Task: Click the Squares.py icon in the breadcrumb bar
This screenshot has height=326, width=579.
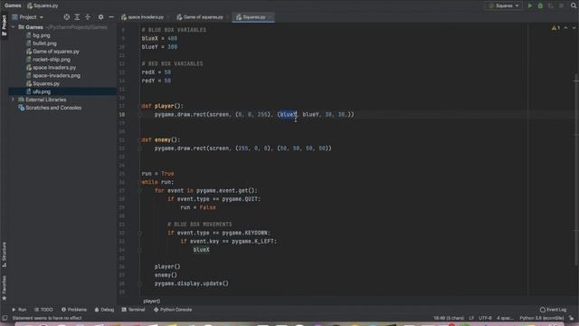Action: pos(30,5)
